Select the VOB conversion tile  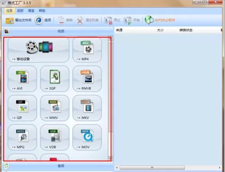tap(55, 137)
